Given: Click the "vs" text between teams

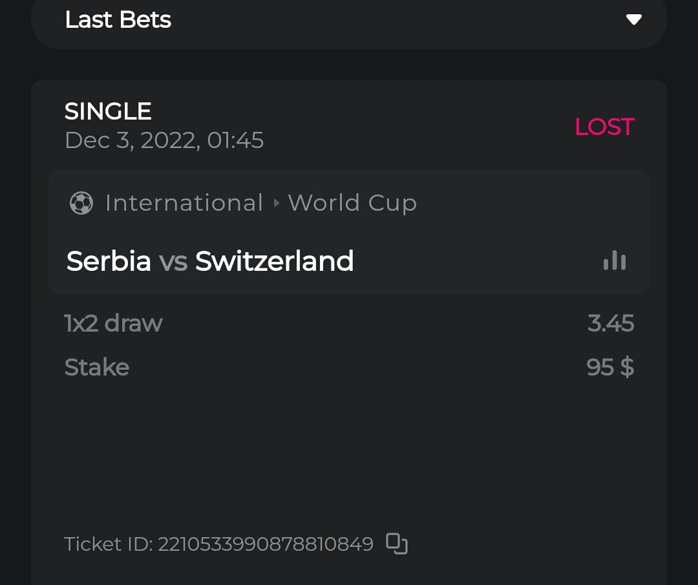Looking at the screenshot, I should point(173,261).
